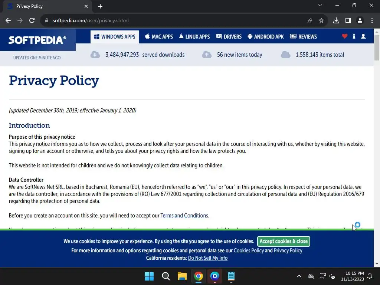This screenshot has height=285, width=380.
Task: Click '3,484,947,293 served downloads' text
Action: (145, 55)
